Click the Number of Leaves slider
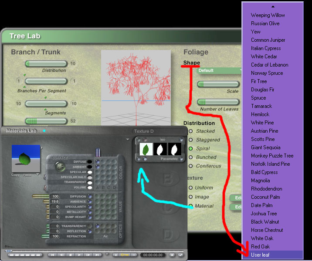312x261 pixels. (218, 102)
